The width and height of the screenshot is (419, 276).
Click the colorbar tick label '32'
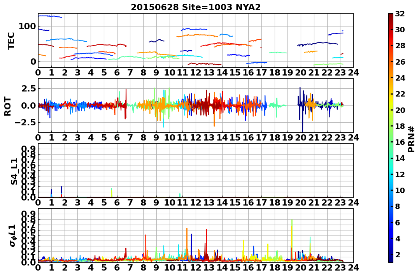(x=400, y=14)
